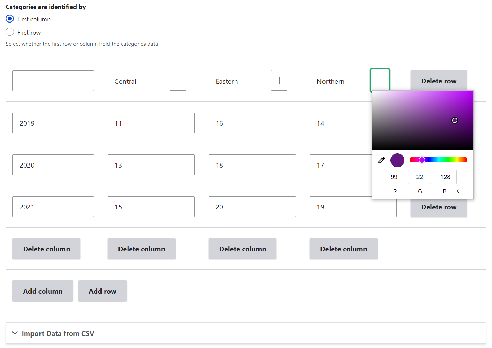The image size is (492, 348).
Task: Delete the Central column
Action: (141, 249)
